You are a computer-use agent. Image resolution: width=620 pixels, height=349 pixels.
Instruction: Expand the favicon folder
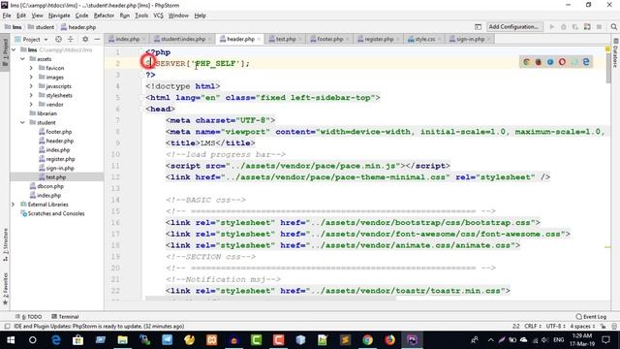31,68
